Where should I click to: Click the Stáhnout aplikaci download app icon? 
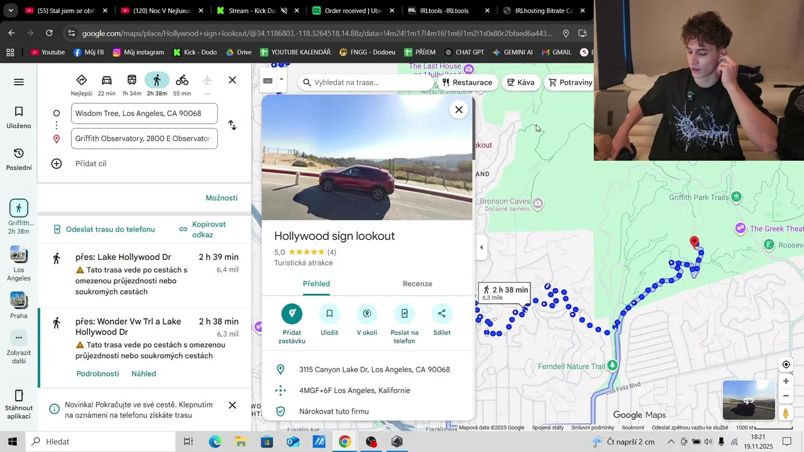click(x=19, y=404)
